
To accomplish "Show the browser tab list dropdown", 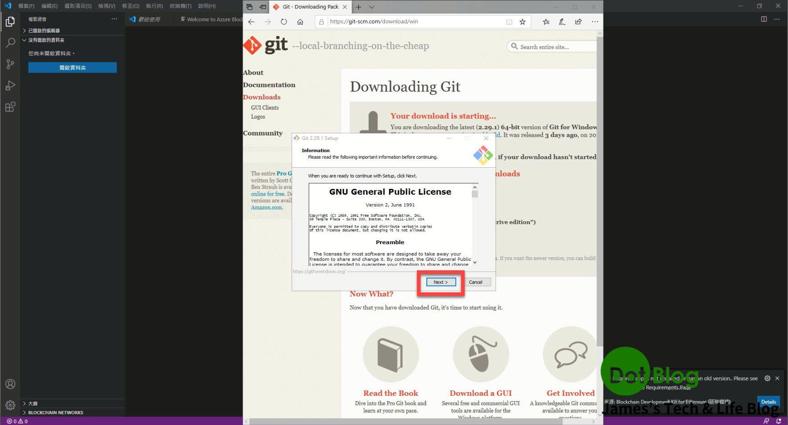I will click(x=371, y=7).
